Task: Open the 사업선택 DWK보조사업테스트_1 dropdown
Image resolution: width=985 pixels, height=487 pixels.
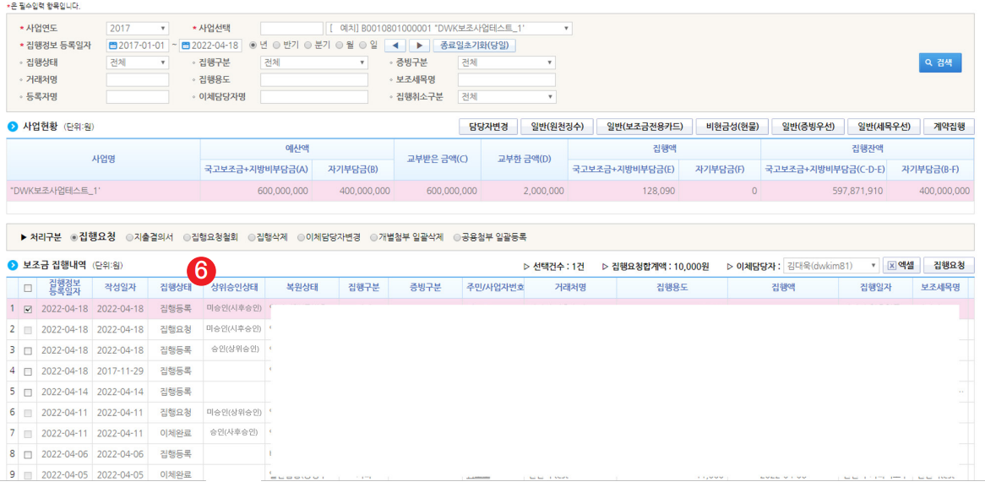Action: 449,29
